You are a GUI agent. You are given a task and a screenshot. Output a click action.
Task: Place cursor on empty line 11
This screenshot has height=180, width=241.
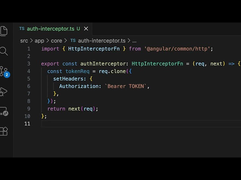(x=141, y=124)
